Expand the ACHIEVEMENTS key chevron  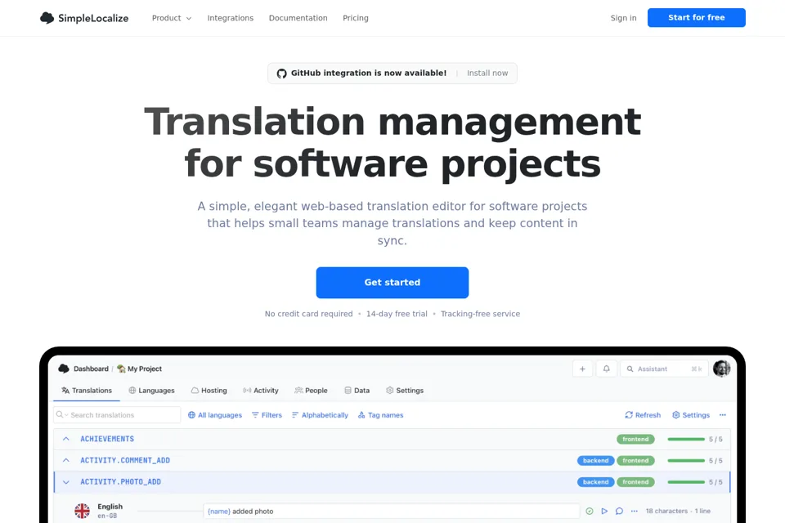click(66, 439)
